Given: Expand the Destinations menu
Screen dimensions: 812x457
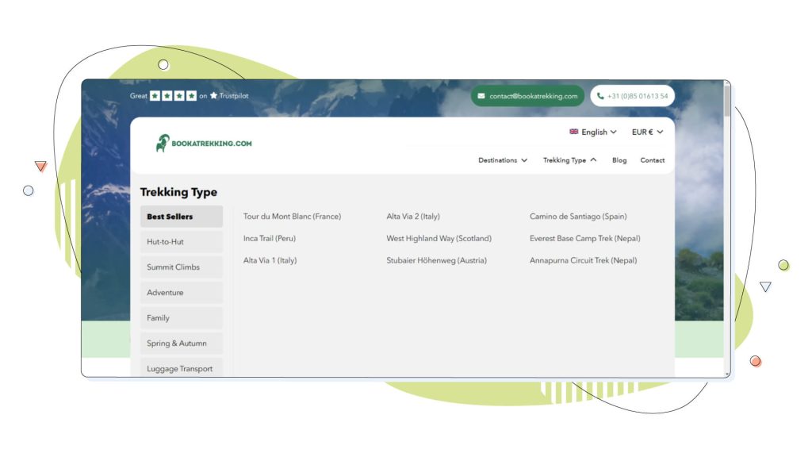Looking at the screenshot, I should (x=502, y=160).
